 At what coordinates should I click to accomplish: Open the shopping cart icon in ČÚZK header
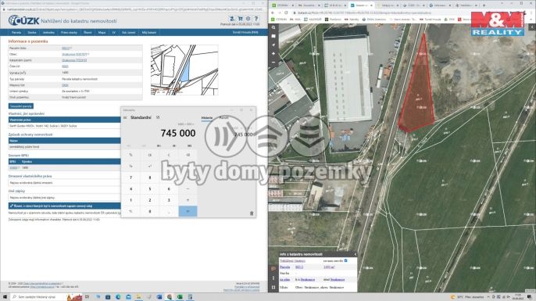[240, 19]
